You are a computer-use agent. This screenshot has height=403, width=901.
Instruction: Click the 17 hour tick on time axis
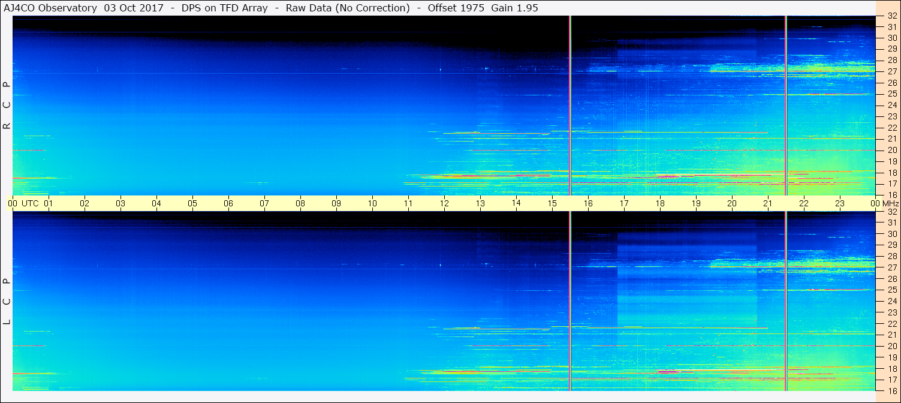tap(624, 203)
